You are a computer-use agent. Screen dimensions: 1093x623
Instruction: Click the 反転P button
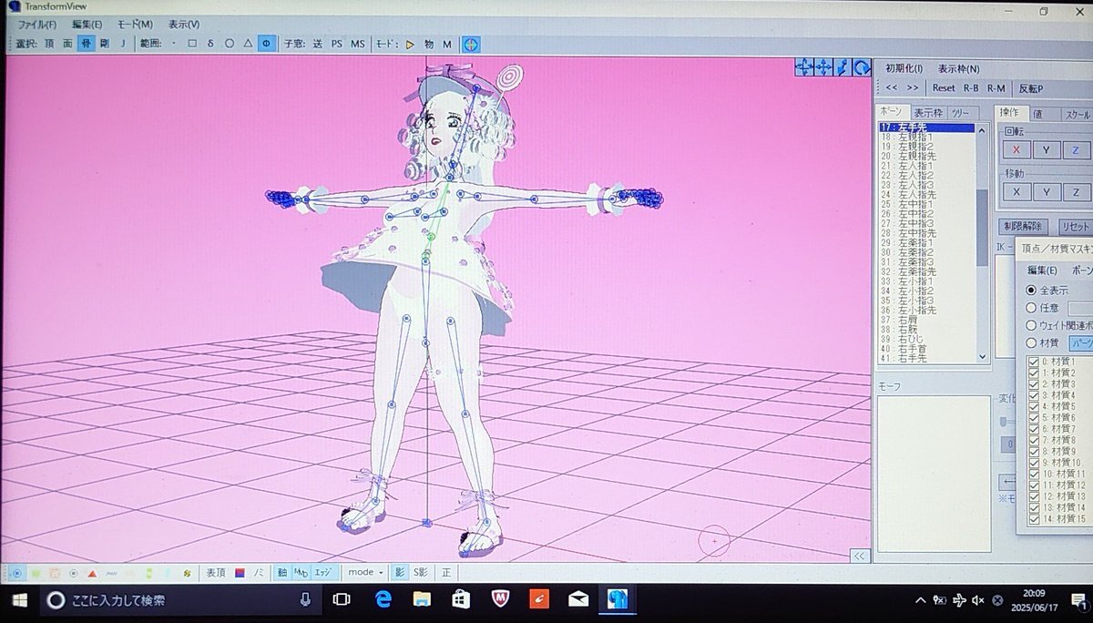pyautogui.click(x=1030, y=88)
